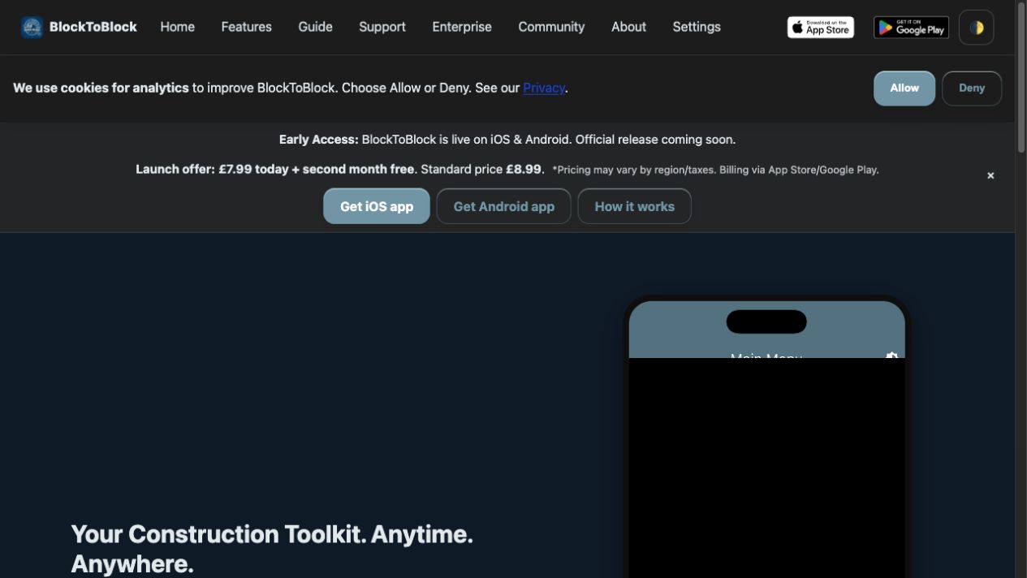This screenshot has height=578, width=1027.
Task: Open the Privacy policy link
Action: coord(544,88)
